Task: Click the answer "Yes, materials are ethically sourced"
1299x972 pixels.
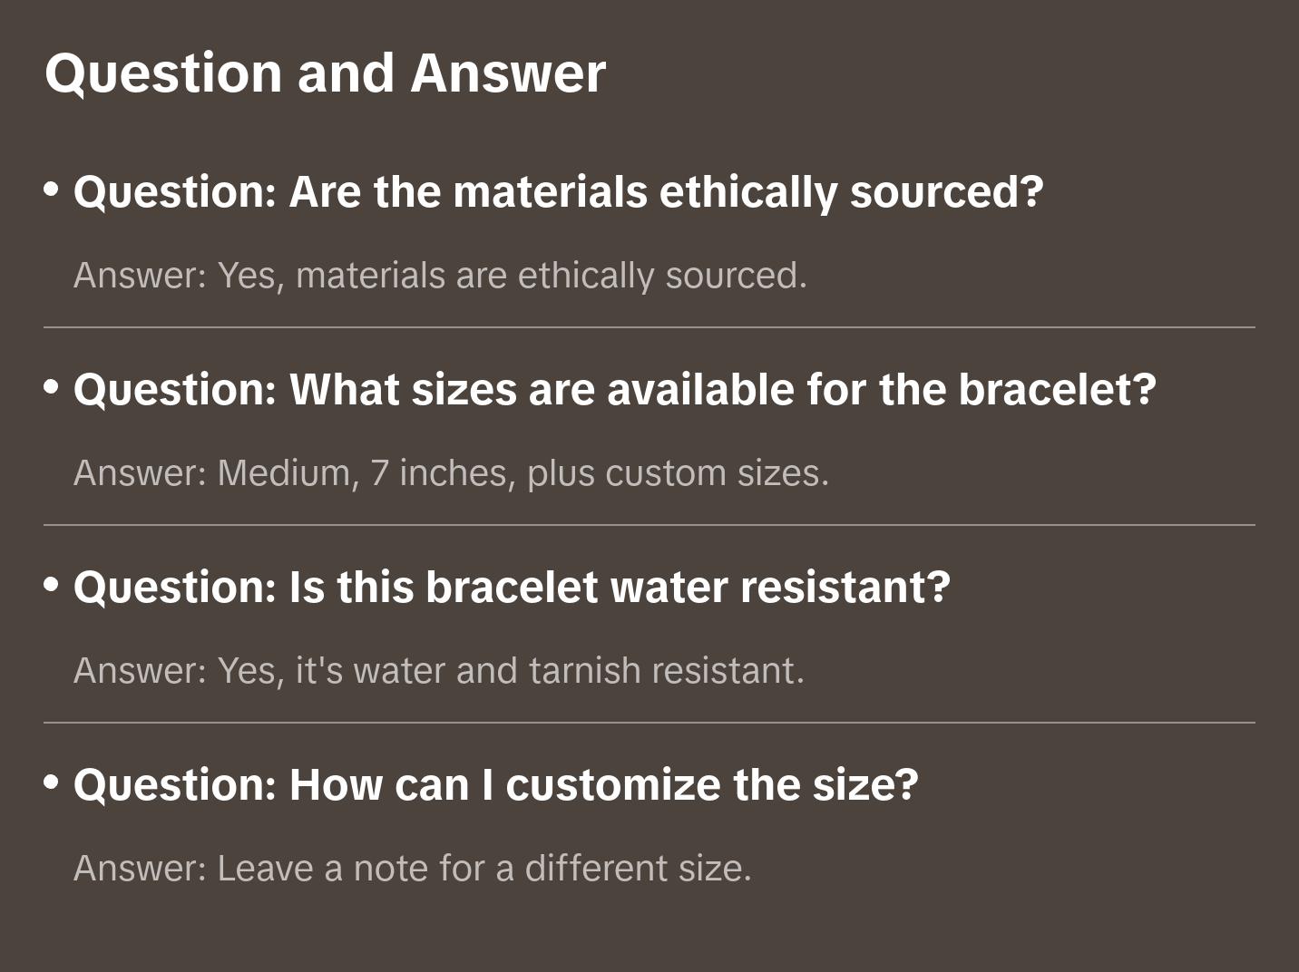Action: click(x=440, y=276)
